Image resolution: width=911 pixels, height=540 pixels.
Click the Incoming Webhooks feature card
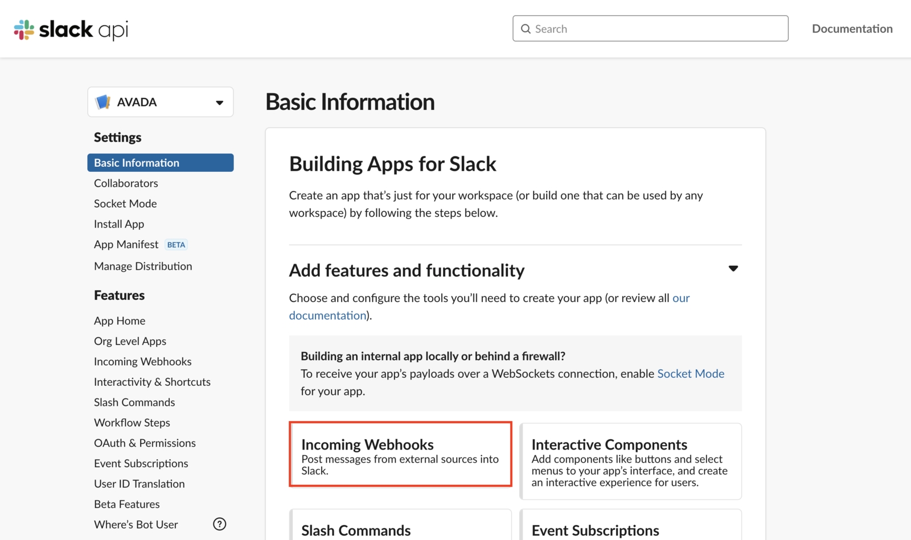[400, 454]
